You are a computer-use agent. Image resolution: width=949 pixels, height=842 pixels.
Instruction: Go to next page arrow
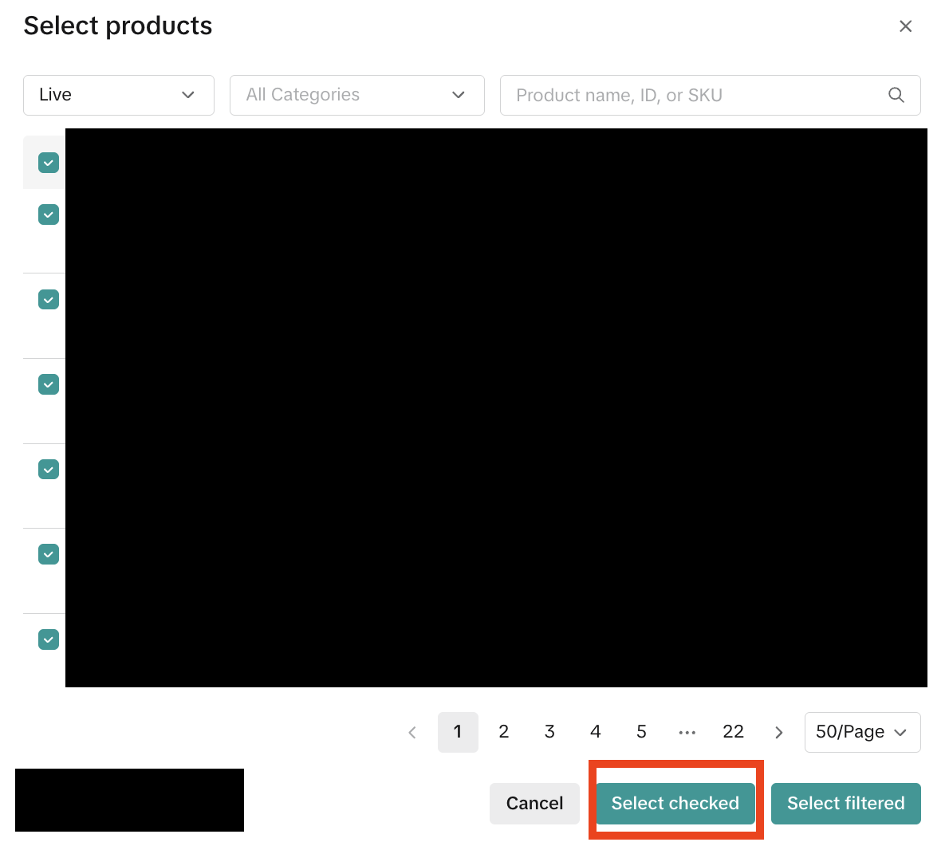click(778, 732)
